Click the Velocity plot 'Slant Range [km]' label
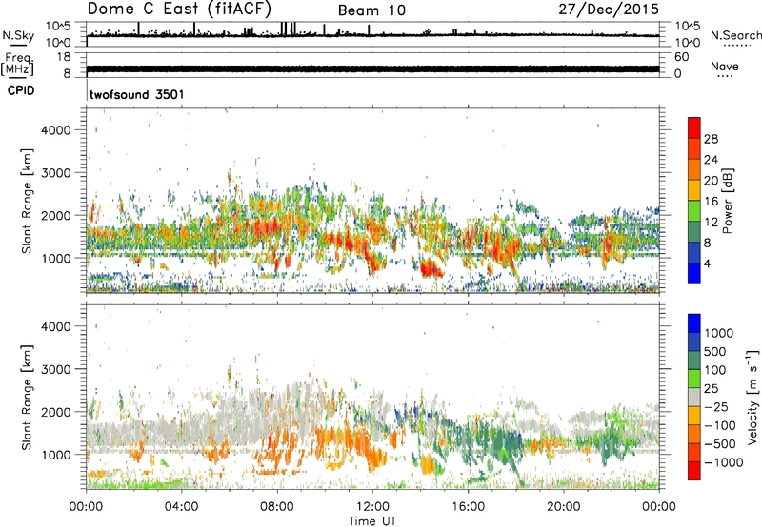This screenshot has height=527, width=762. click(x=27, y=397)
